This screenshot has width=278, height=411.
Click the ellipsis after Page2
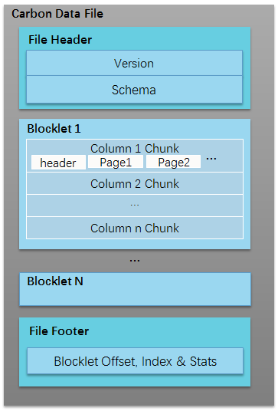click(x=211, y=159)
